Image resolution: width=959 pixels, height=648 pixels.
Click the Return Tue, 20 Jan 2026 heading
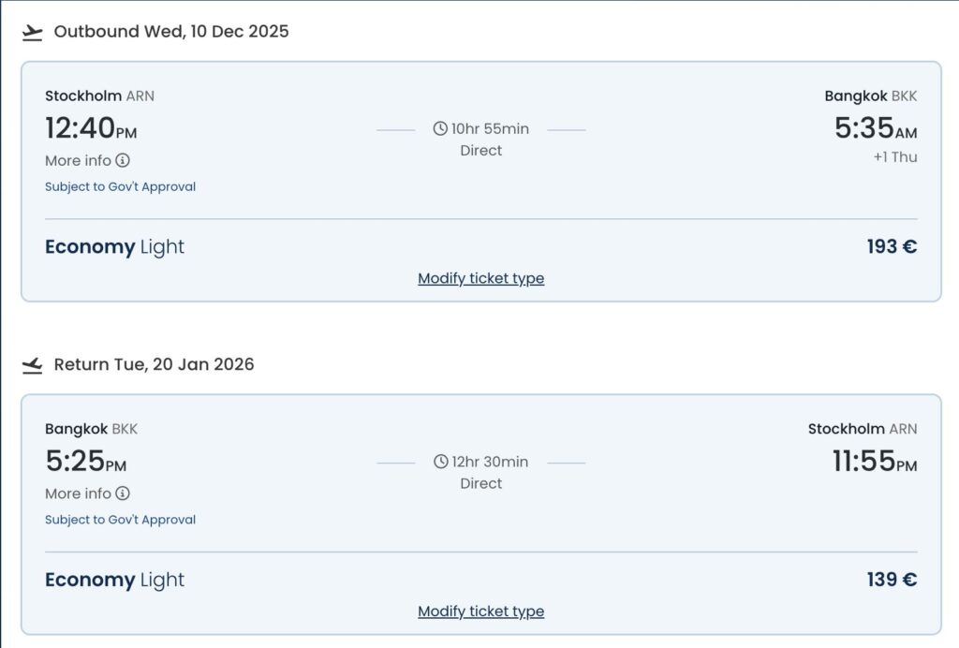click(x=154, y=364)
